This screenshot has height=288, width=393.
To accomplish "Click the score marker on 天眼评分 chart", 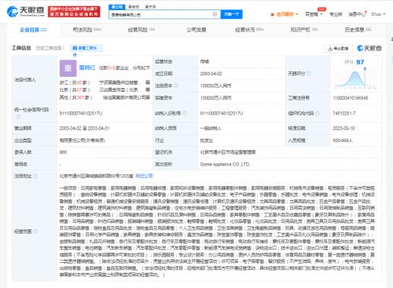I will [x=365, y=69].
